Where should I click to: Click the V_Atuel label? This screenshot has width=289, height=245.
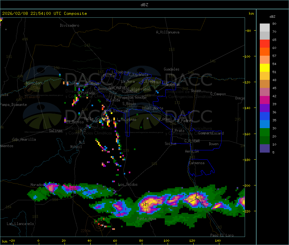coord(165,119)
